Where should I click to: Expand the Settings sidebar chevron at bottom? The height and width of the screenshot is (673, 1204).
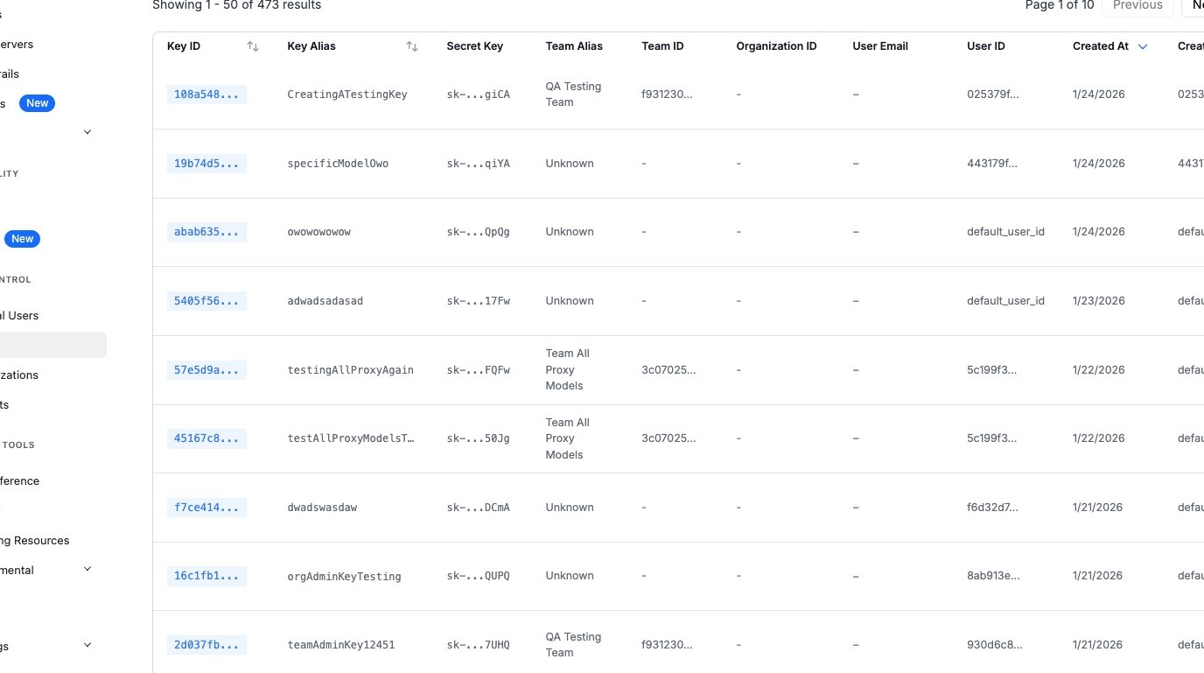pyautogui.click(x=87, y=646)
